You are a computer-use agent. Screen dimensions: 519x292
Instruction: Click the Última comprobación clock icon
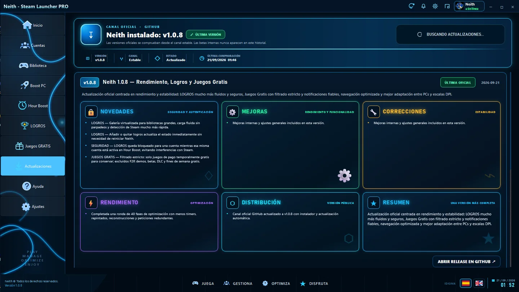tap(202, 58)
